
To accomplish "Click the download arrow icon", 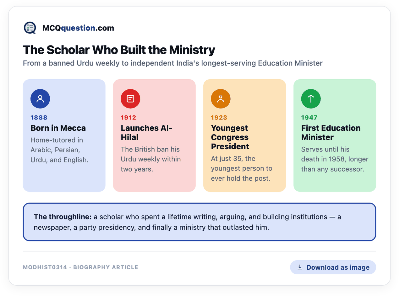I will tap(300, 267).
